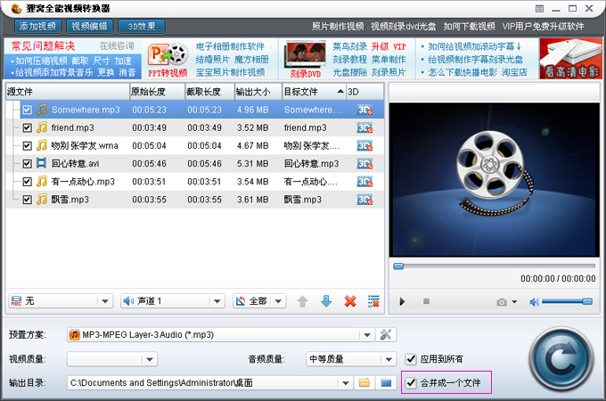
Task: Open 菜鸟刻录 link
Action: tap(349, 46)
